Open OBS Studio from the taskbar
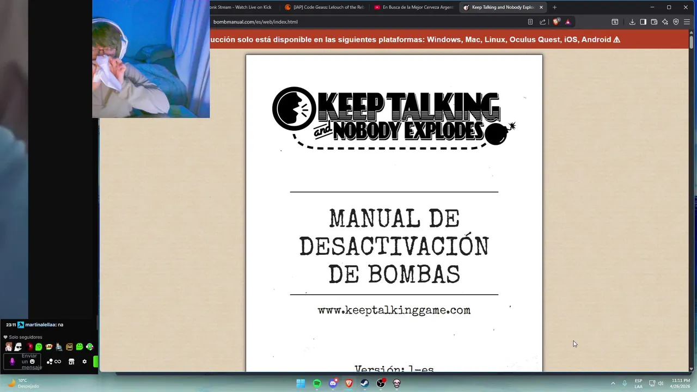This screenshot has height=392, width=697. [381, 383]
